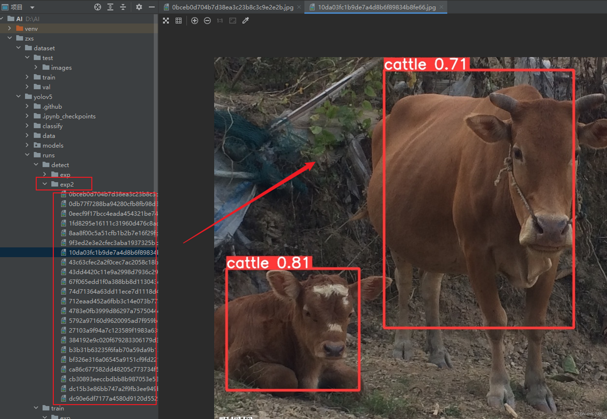Scroll the file list in exp2
This screenshot has height=419, width=607.
(x=157, y=299)
